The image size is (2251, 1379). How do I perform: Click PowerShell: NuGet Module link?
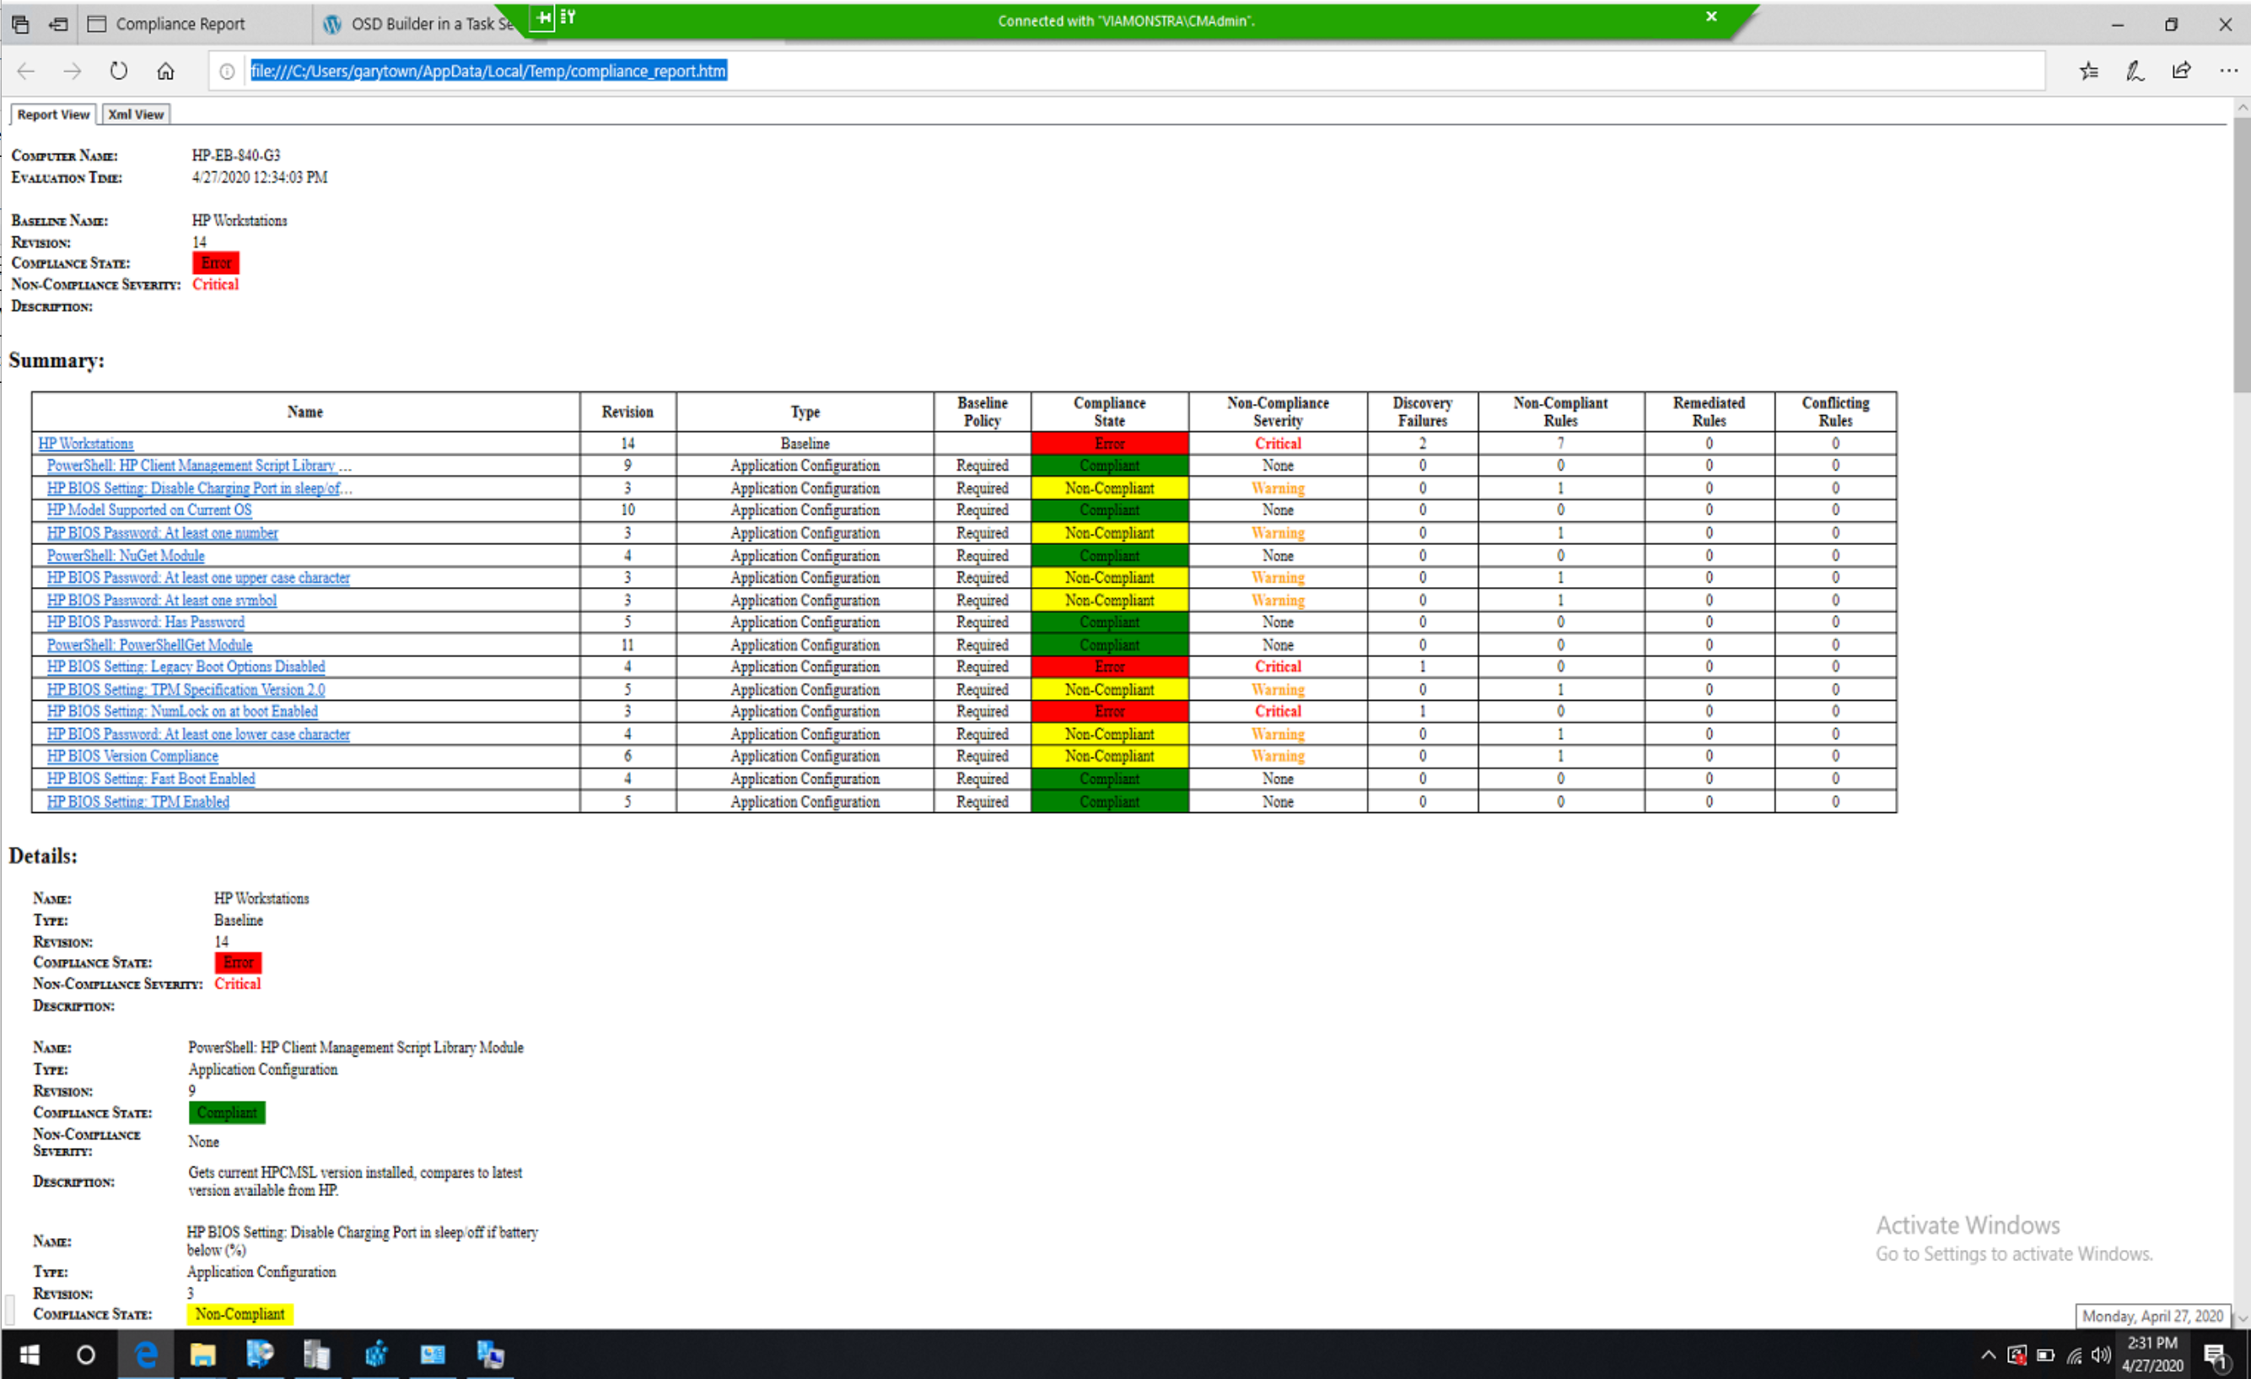[x=126, y=556]
